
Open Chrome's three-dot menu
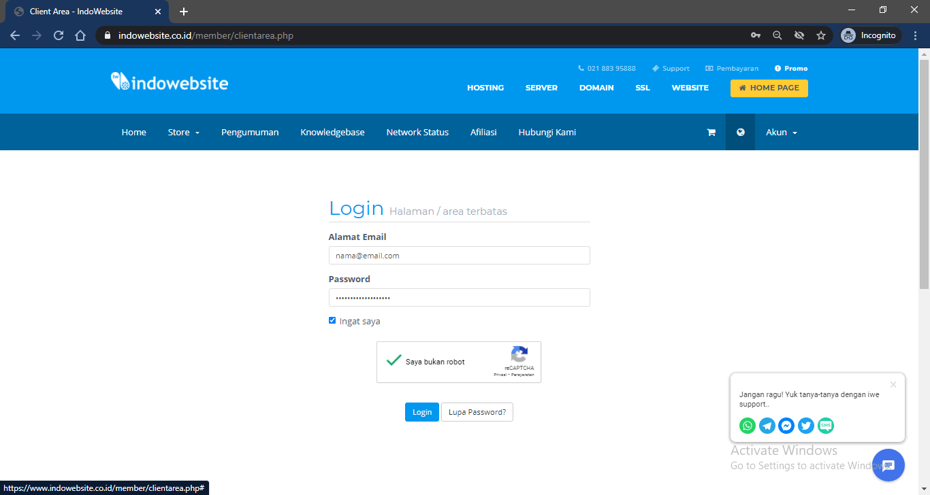click(915, 35)
